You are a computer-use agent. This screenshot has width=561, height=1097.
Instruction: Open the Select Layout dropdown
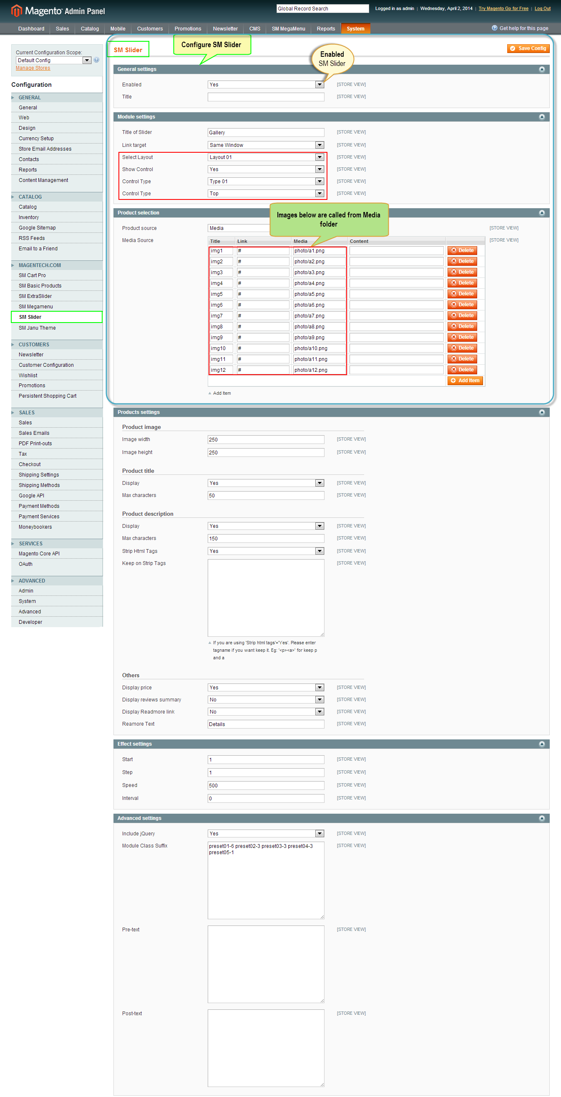click(266, 157)
